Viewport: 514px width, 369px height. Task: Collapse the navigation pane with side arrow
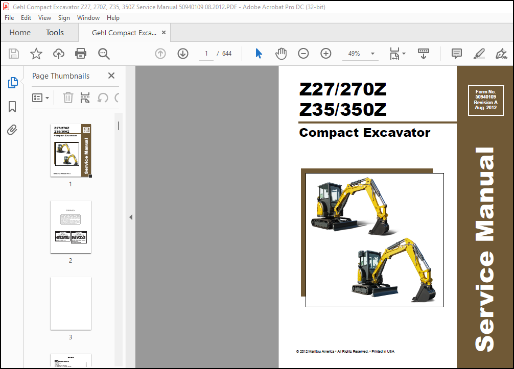point(131,217)
